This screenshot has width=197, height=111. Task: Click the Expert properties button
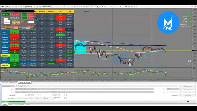tap(188, 86)
